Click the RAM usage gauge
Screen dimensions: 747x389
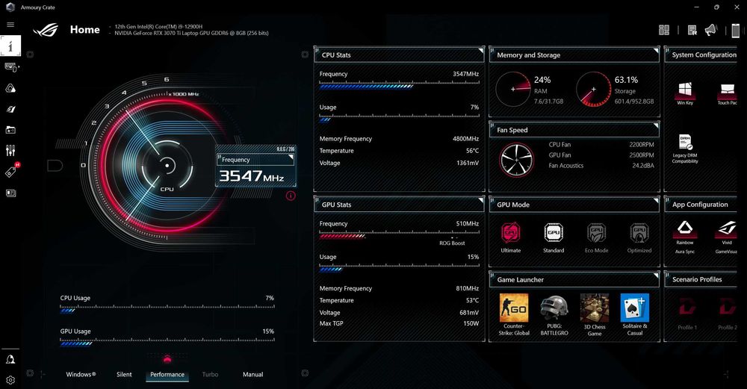point(514,89)
